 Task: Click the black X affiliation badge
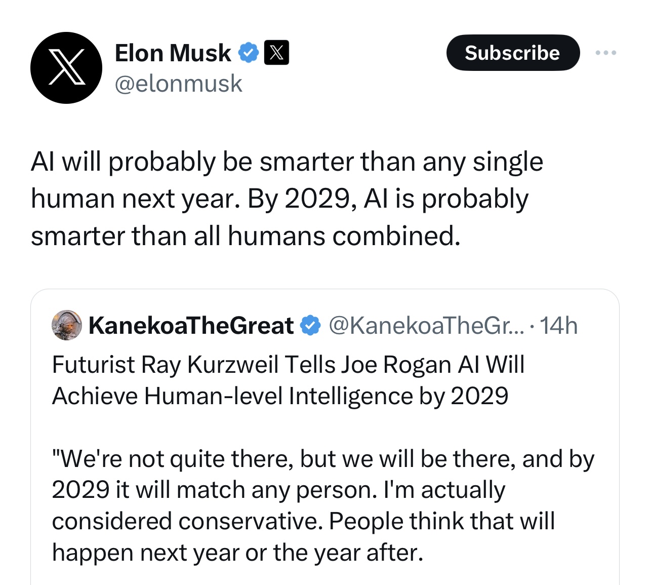[276, 53]
